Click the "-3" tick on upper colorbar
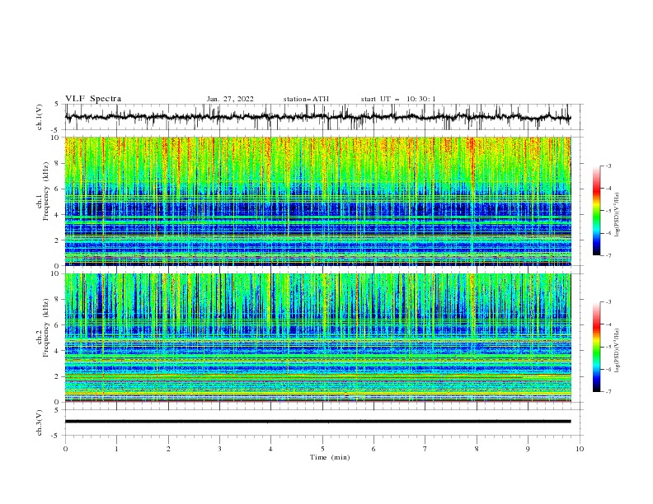This screenshot has width=653, height=504. 608,166
